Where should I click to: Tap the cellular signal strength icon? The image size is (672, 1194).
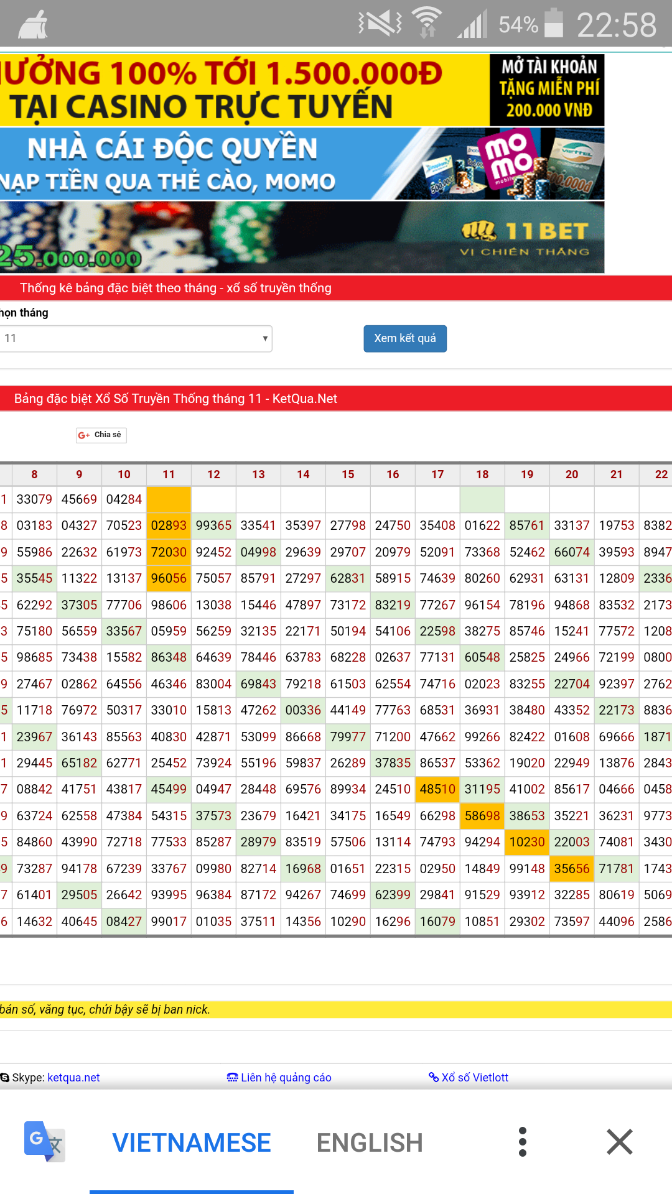(472, 24)
